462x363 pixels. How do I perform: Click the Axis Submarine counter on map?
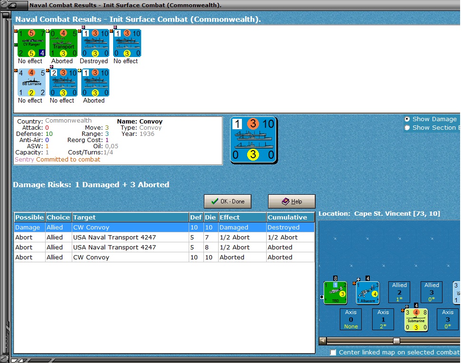pos(416,320)
